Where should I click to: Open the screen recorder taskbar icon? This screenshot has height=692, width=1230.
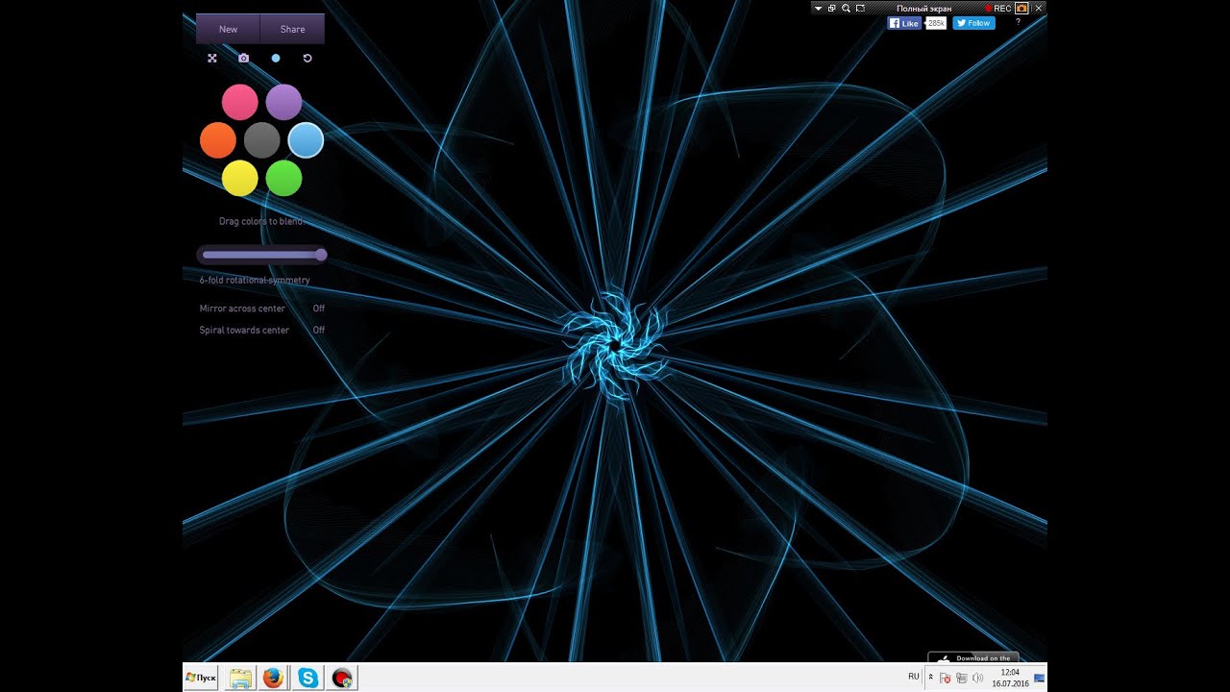341,679
